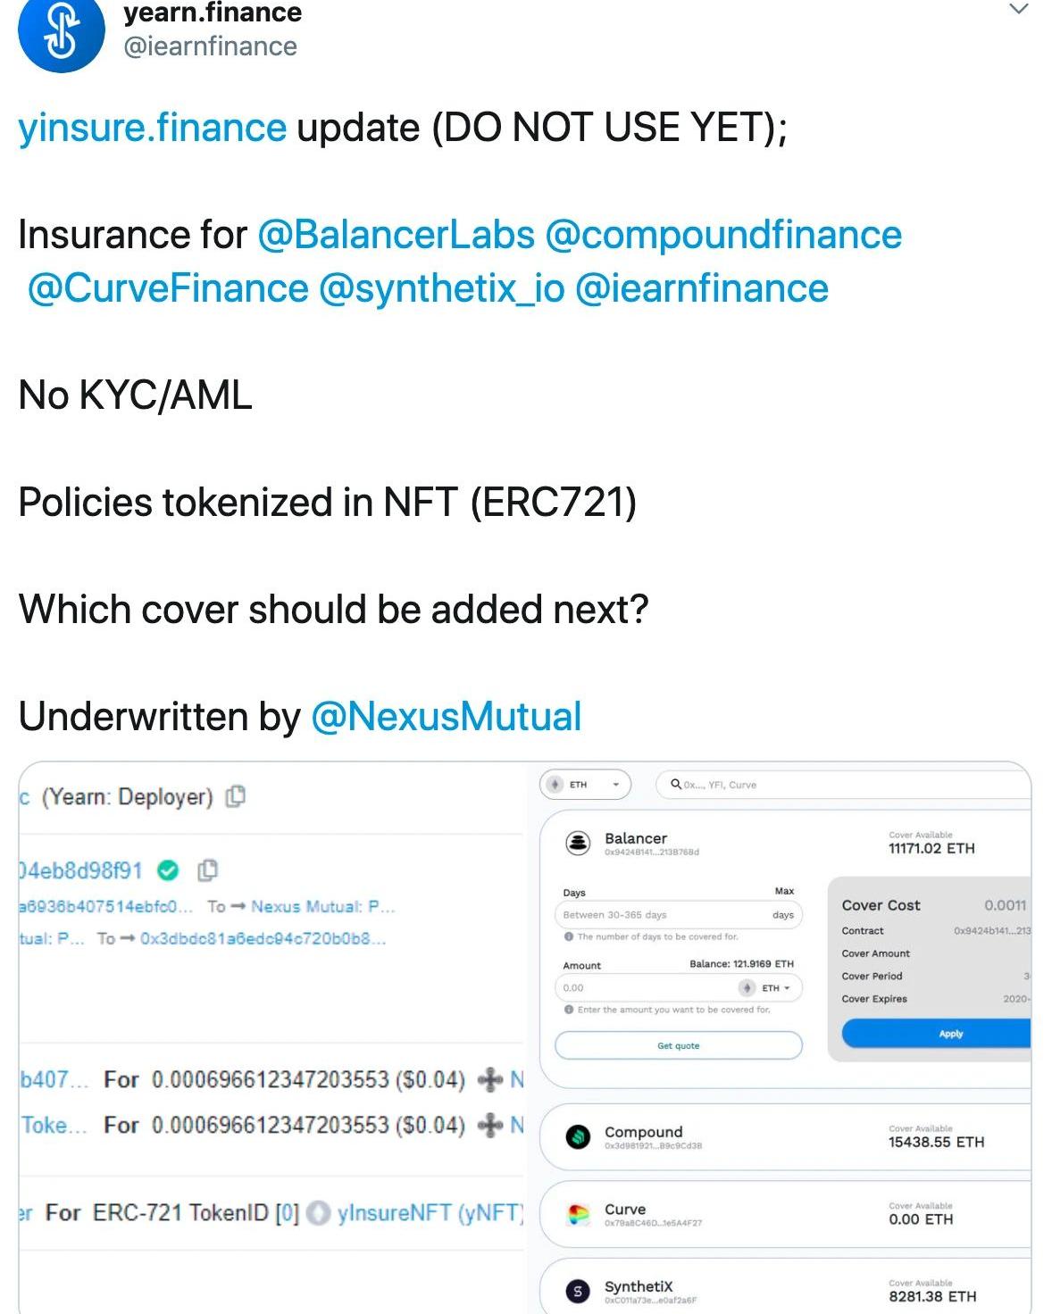This screenshot has height=1314, width=1052.
Task: Open the @compoundfinance profile mention
Action: [x=723, y=235]
